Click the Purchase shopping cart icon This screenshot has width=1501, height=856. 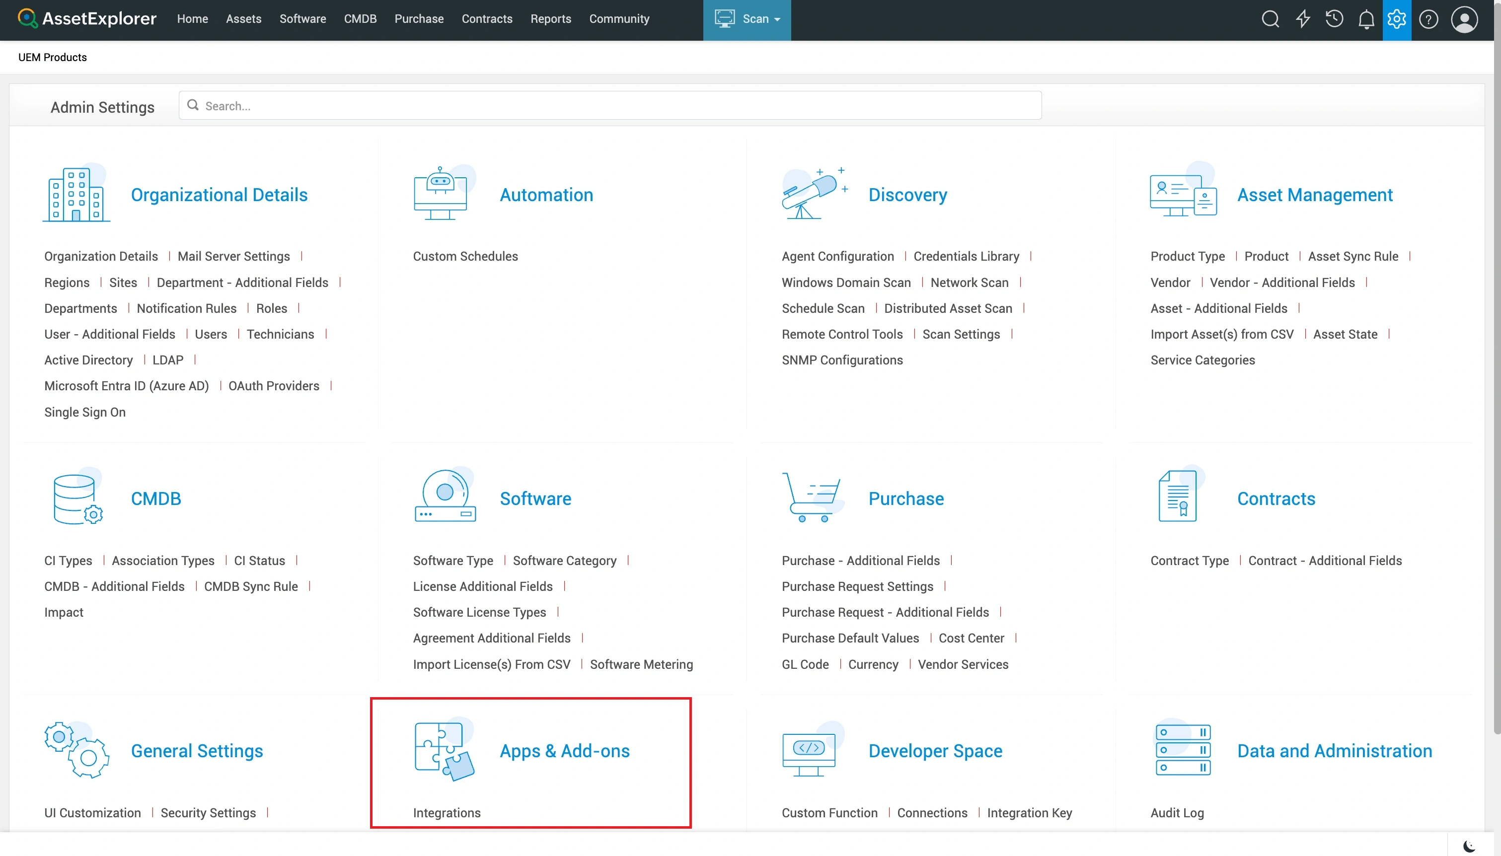pos(813,497)
